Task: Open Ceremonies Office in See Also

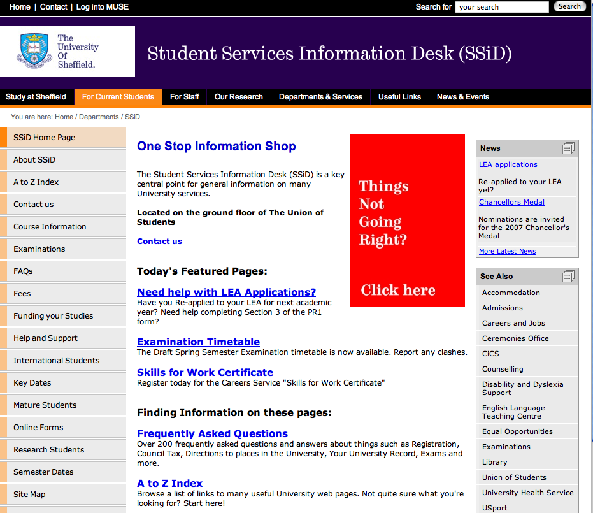Action: 527,338
